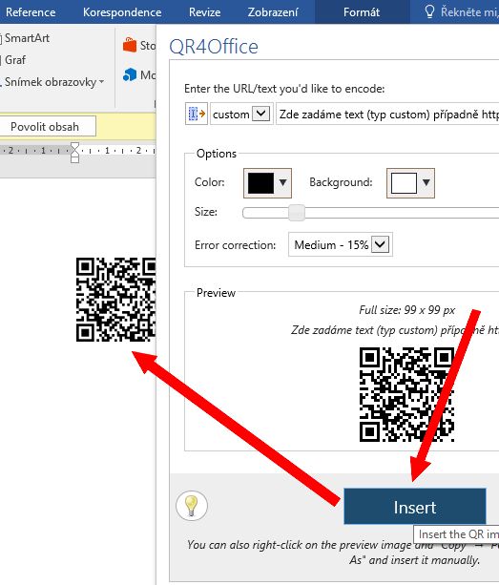499x585 pixels.
Task: Open the Formát ribbon tab
Action: click(362, 12)
